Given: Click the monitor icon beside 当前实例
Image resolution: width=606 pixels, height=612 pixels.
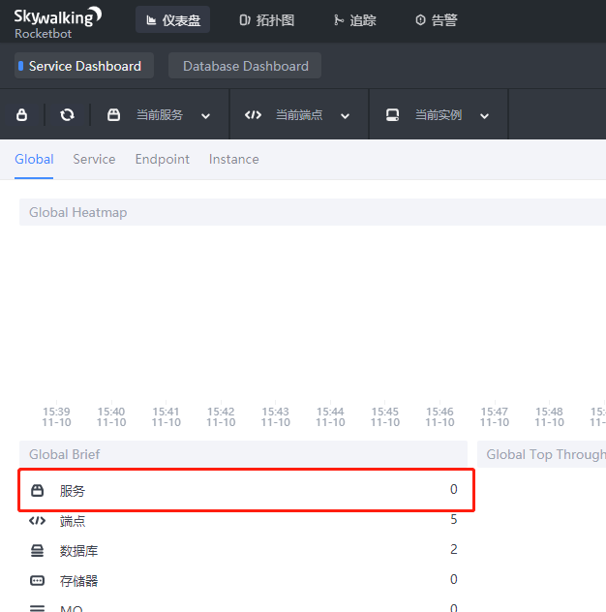Looking at the screenshot, I should 392,115.
